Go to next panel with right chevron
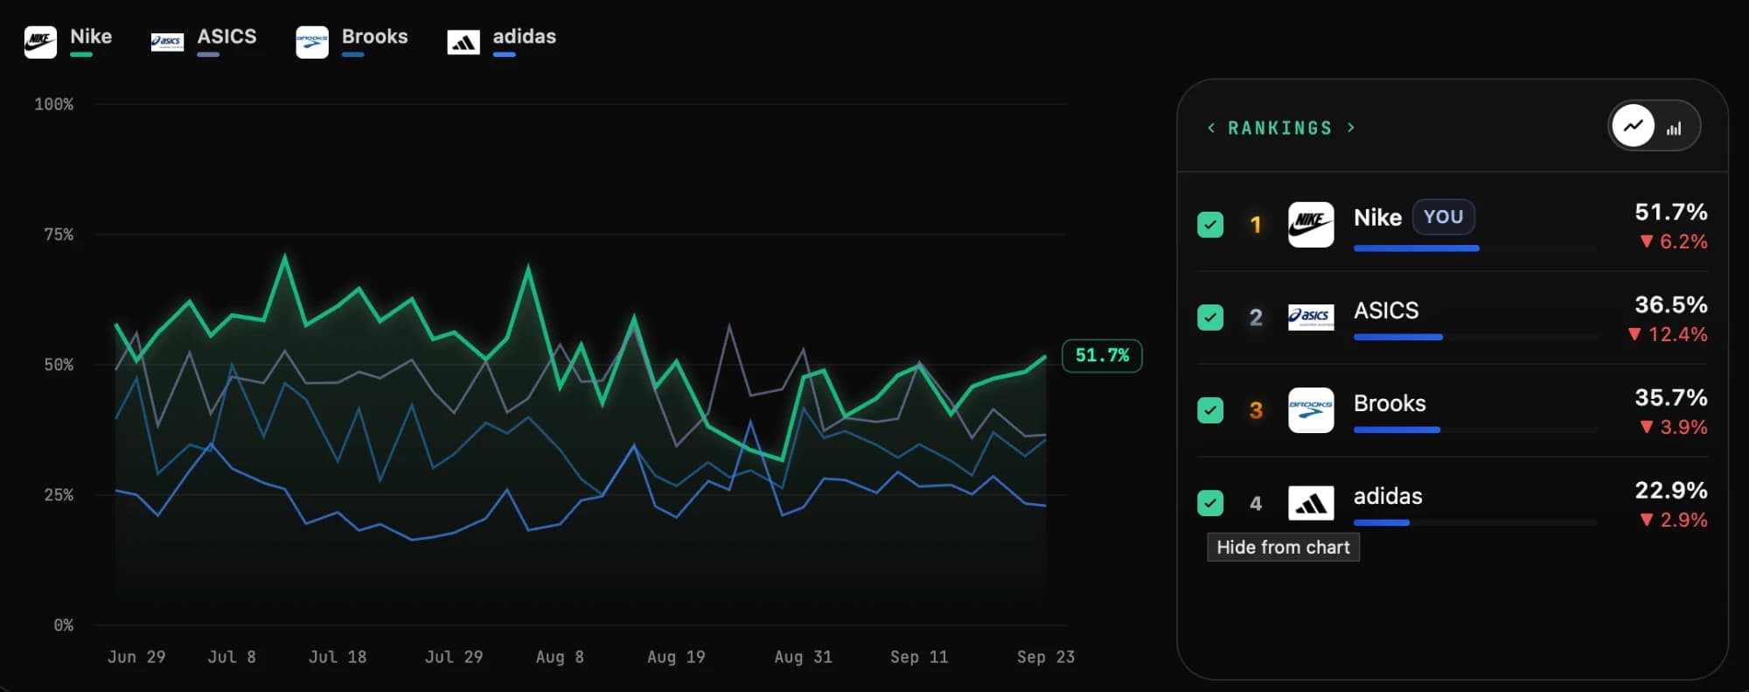The height and width of the screenshot is (692, 1749). pos(1351,128)
